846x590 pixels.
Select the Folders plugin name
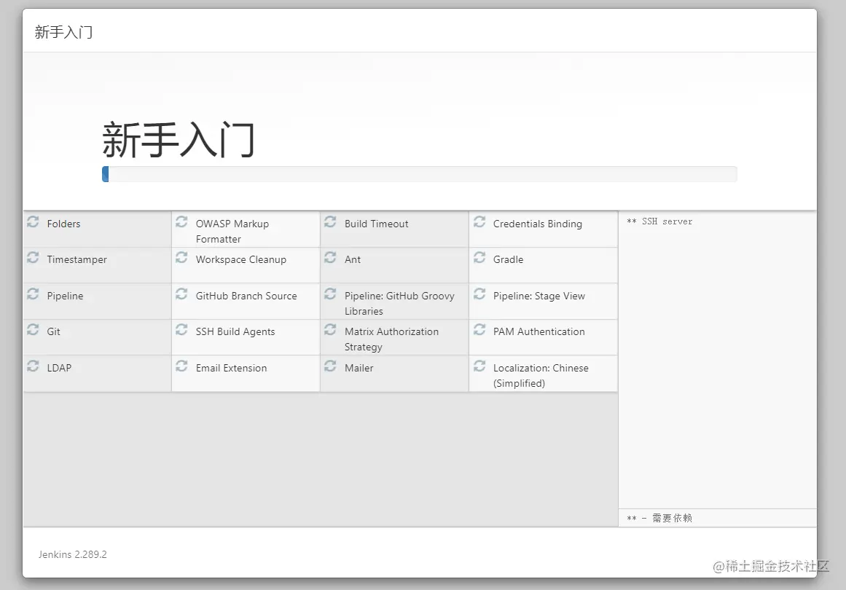pyautogui.click(x=63, y=224)
